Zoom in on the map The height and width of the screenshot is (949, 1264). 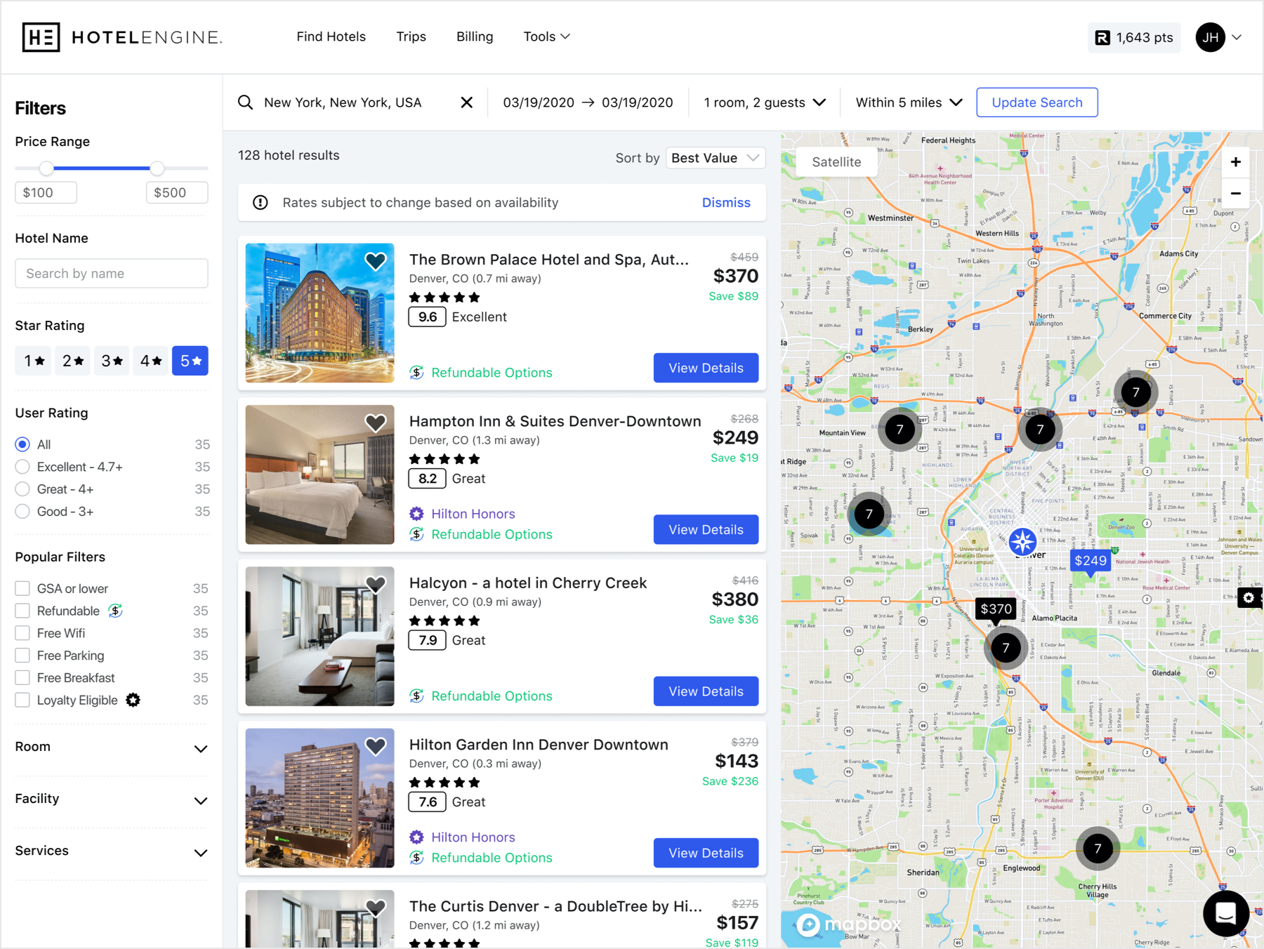tap(1235, 162)
